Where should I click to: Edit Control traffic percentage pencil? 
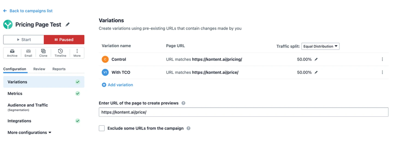pyautogui.click(x=316, y=59)
